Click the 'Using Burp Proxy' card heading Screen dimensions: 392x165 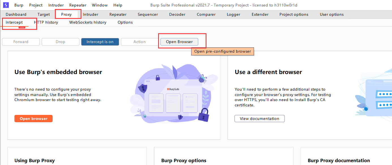(35, 160)
